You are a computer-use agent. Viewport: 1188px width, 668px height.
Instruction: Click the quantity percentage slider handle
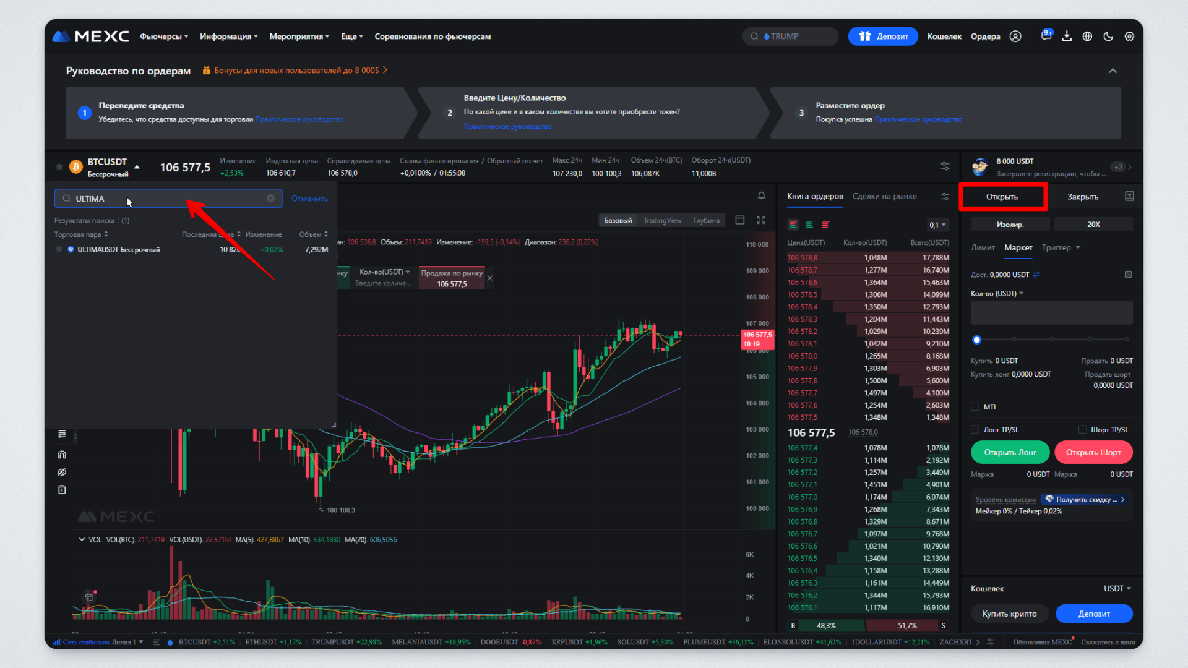coord(977,340)
